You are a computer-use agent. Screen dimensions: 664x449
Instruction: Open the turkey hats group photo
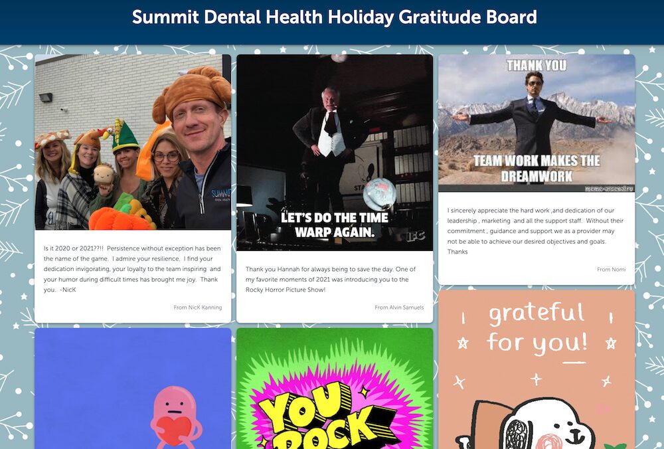133,142
